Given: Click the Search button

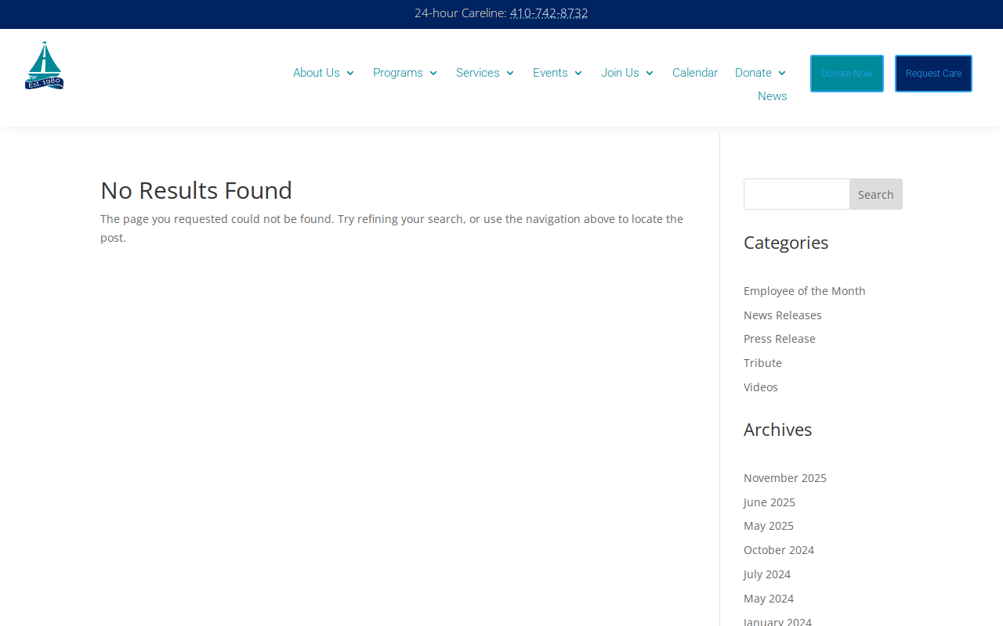Looking at the screenshot, I should click(x=876, y=194).
